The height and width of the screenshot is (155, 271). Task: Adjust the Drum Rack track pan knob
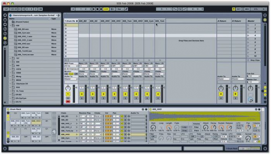coord(68,88)
